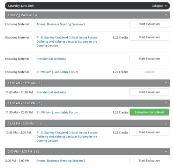The width and height of the screenshot is (173, 168).
Task: Open Enduring Material Presidential Welcome link
Action: [x=51, y=59]
